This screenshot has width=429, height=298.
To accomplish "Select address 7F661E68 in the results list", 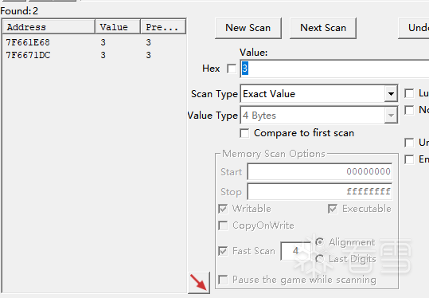I will click(28, 42).
